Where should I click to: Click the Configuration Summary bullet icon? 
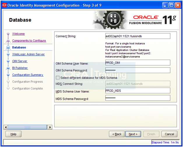(x=8, y=75)
